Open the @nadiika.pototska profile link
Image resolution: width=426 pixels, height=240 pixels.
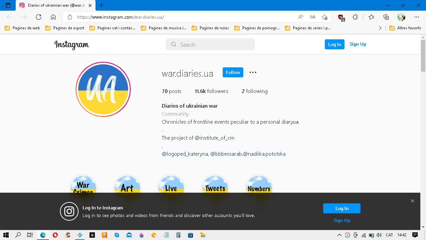[x=264, y=154]
